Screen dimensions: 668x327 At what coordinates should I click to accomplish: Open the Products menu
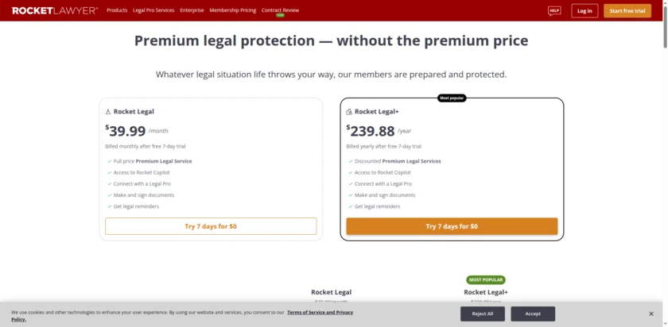pos(117,10)
